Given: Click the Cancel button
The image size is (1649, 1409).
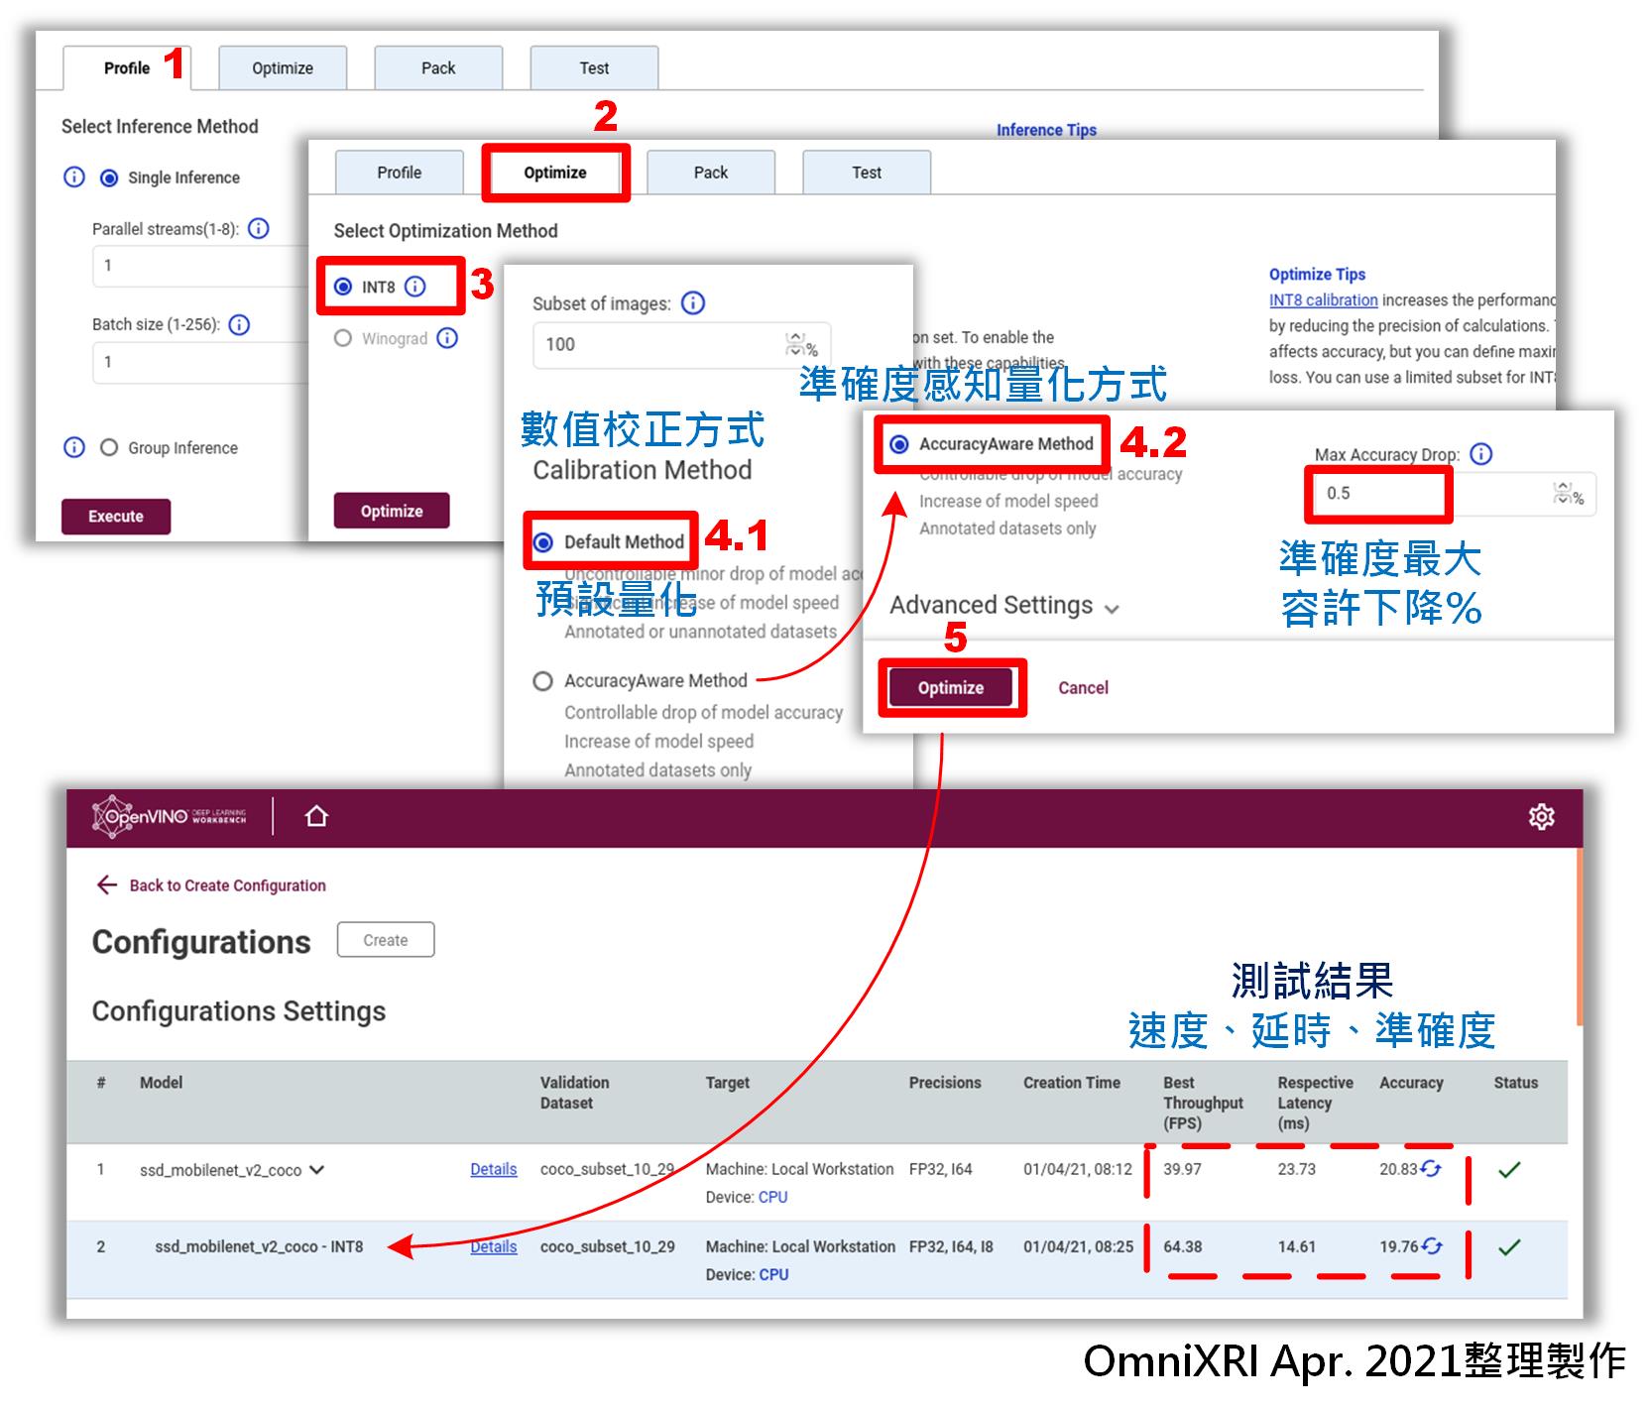Looking at the screenshot, I should [1083, 687].
